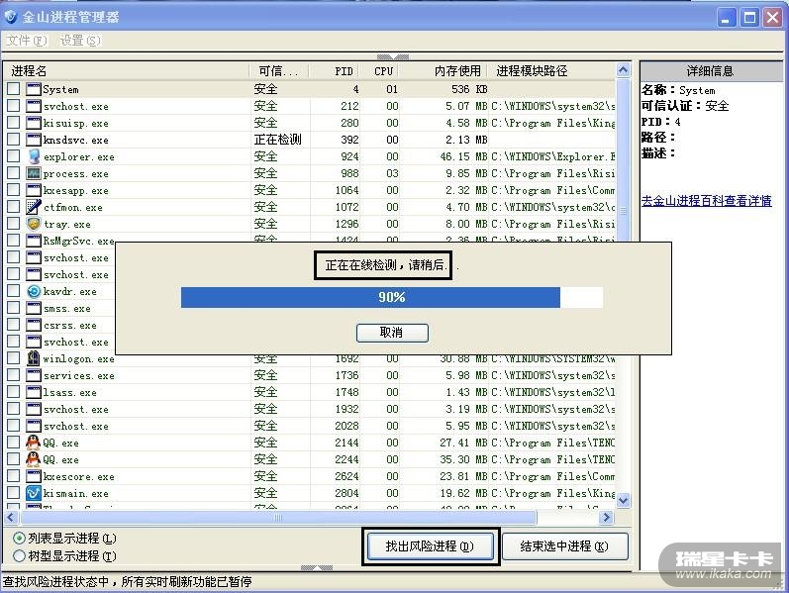Sort by 进程模块路径 column header

(x=552, y=71)
